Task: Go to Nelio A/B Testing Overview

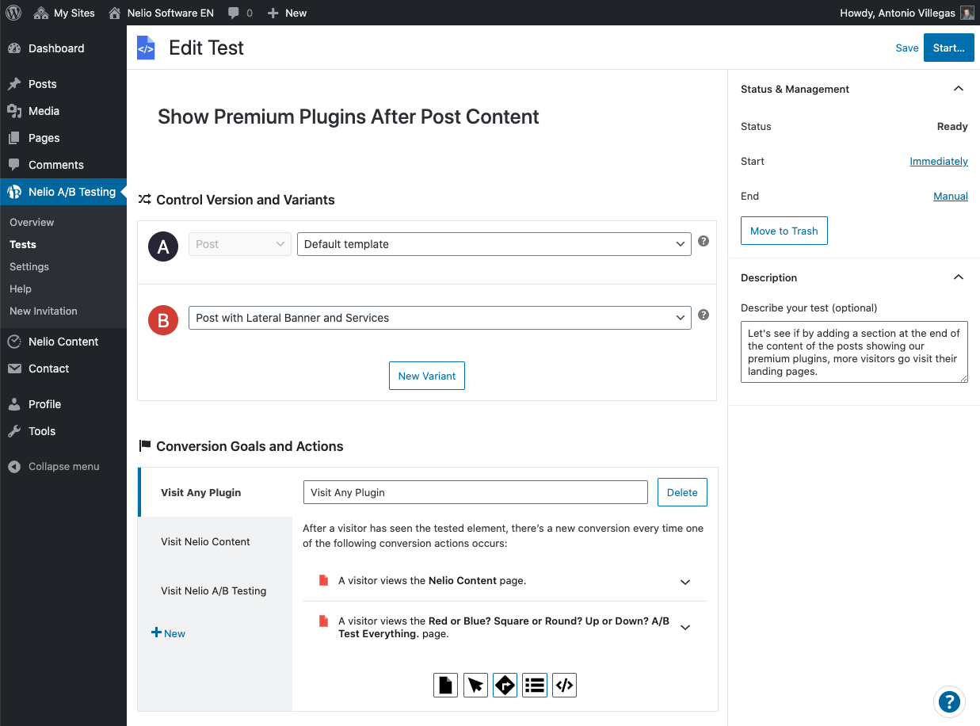Action: 32,223
